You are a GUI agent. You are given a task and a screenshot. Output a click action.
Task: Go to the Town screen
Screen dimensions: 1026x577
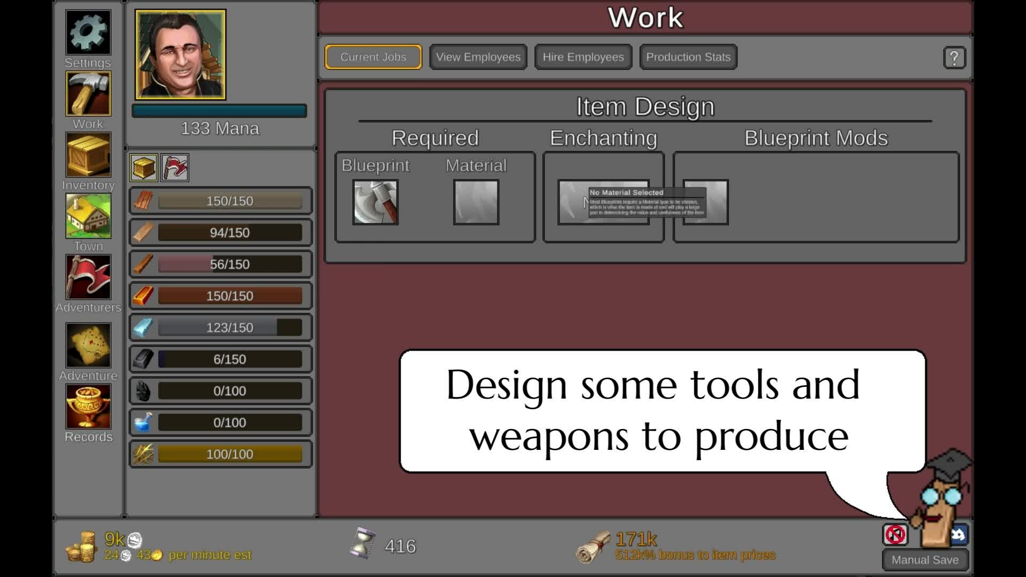[x=88, y=216]
